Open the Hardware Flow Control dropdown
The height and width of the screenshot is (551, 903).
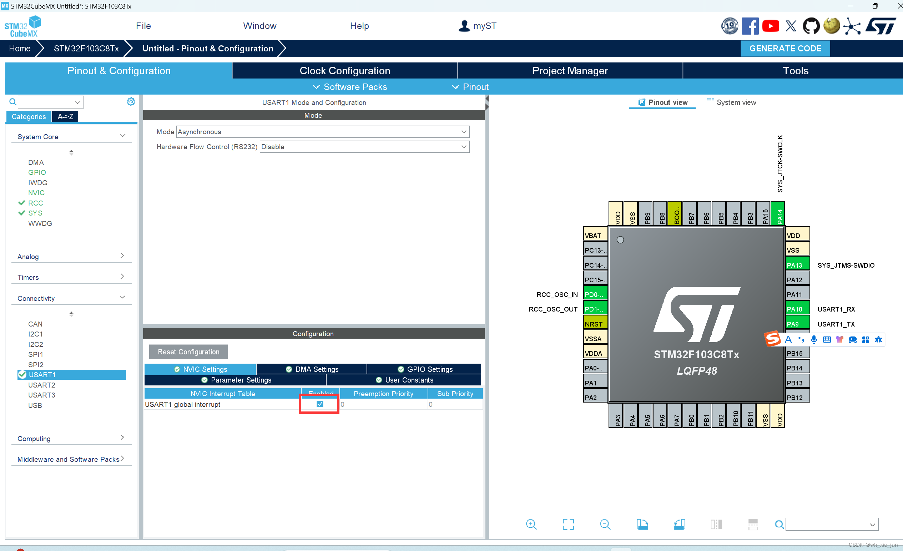(x=364, y=147)
